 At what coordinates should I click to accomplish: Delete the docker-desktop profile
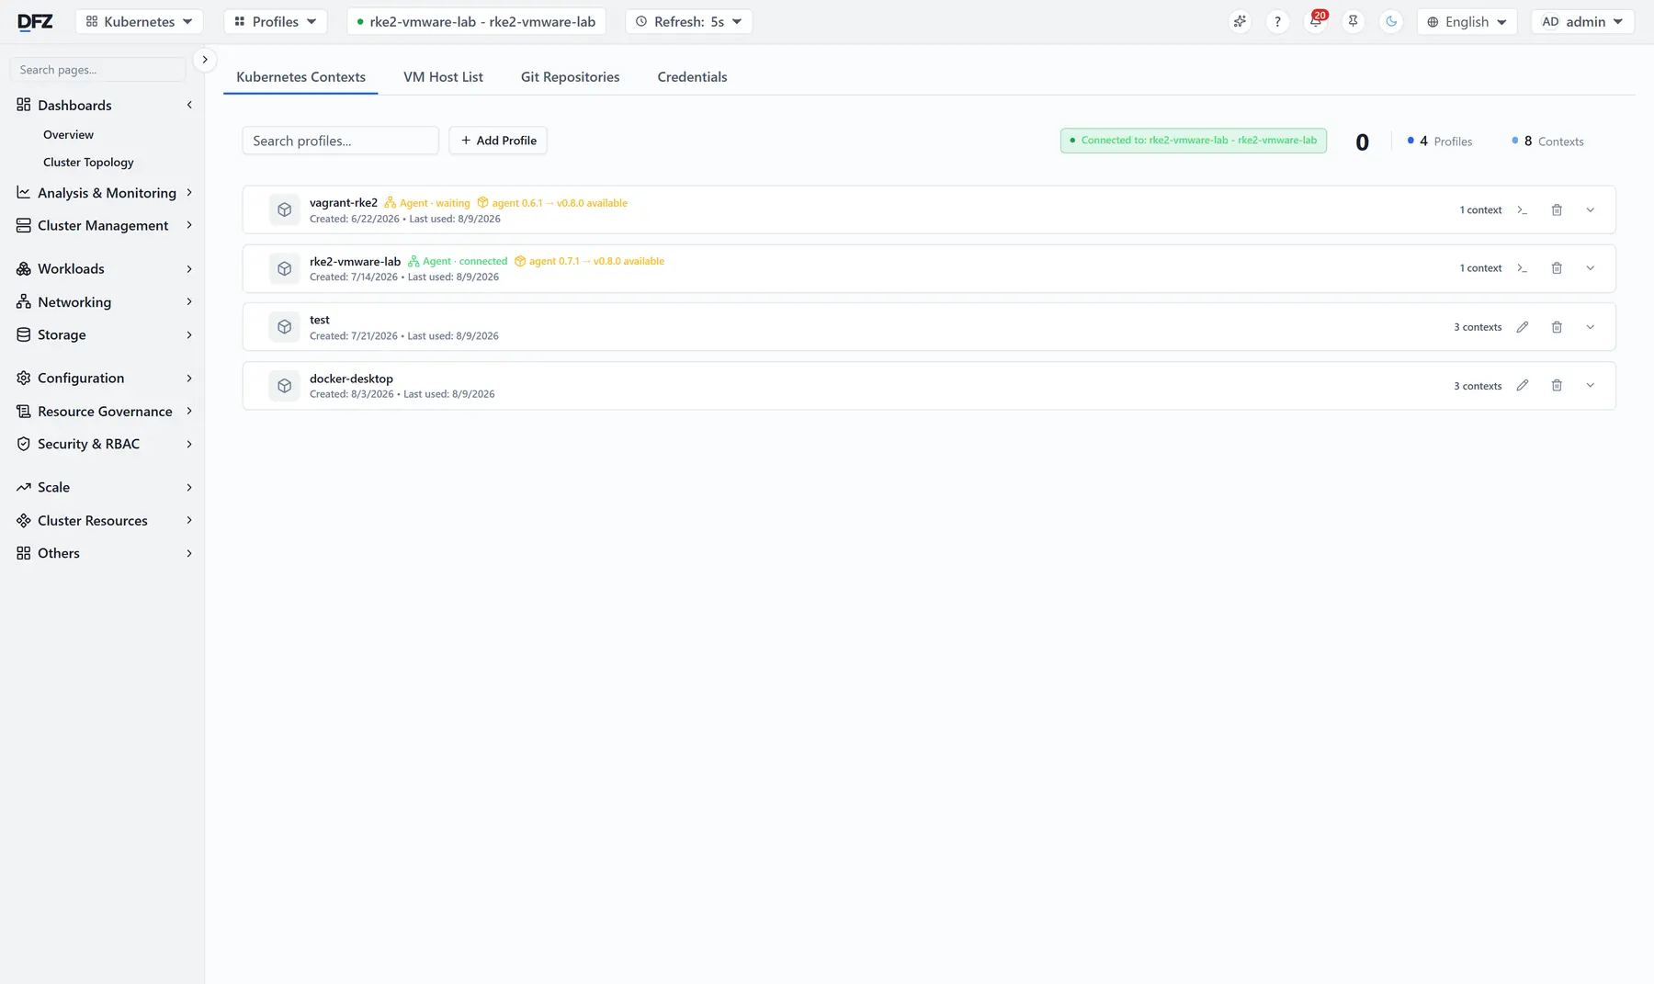tap(1557, 386)
